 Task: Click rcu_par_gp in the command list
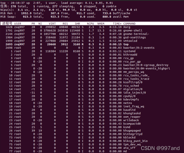pos(132,62)
